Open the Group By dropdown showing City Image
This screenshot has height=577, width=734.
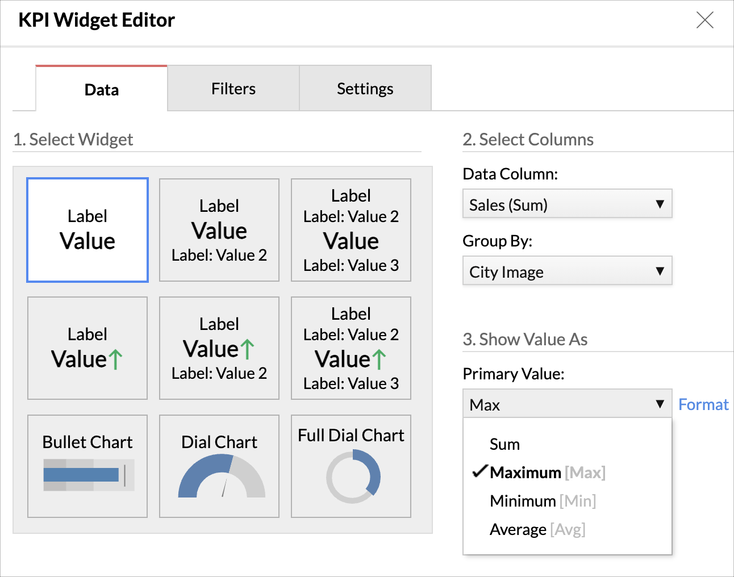tap(568, 271)
